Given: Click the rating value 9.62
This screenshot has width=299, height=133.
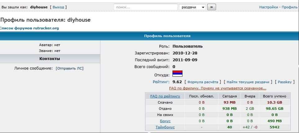Looking at the screenshot, I should 177,82.
